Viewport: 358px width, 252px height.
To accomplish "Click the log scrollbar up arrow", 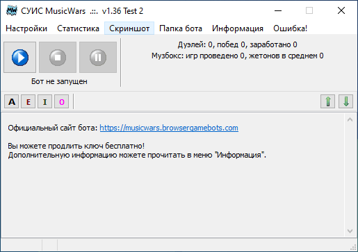I will pyautogui.click(x=350, y=119).
